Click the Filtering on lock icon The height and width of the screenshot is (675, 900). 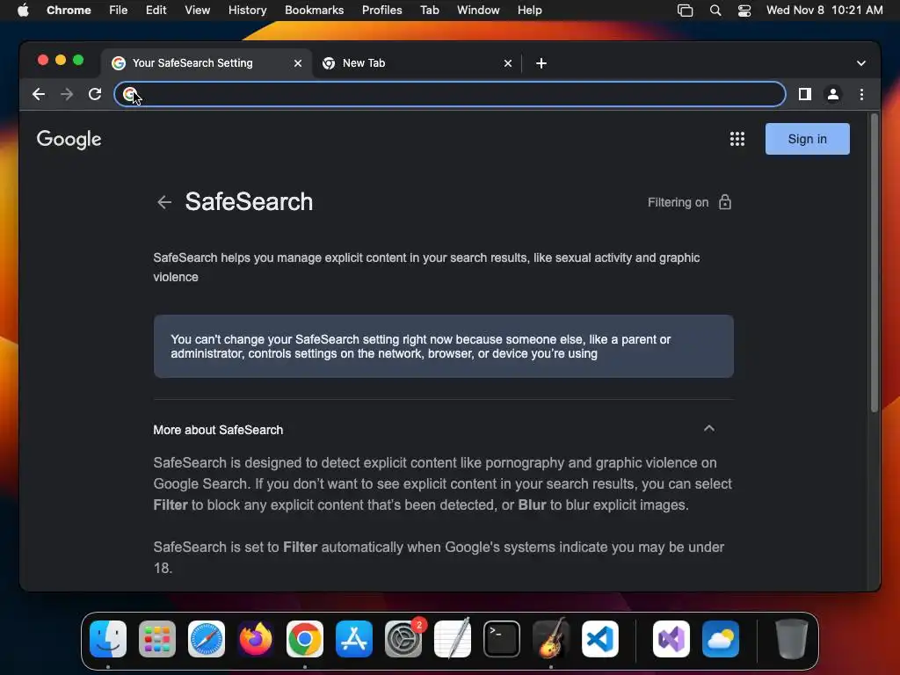coord(725,202)
